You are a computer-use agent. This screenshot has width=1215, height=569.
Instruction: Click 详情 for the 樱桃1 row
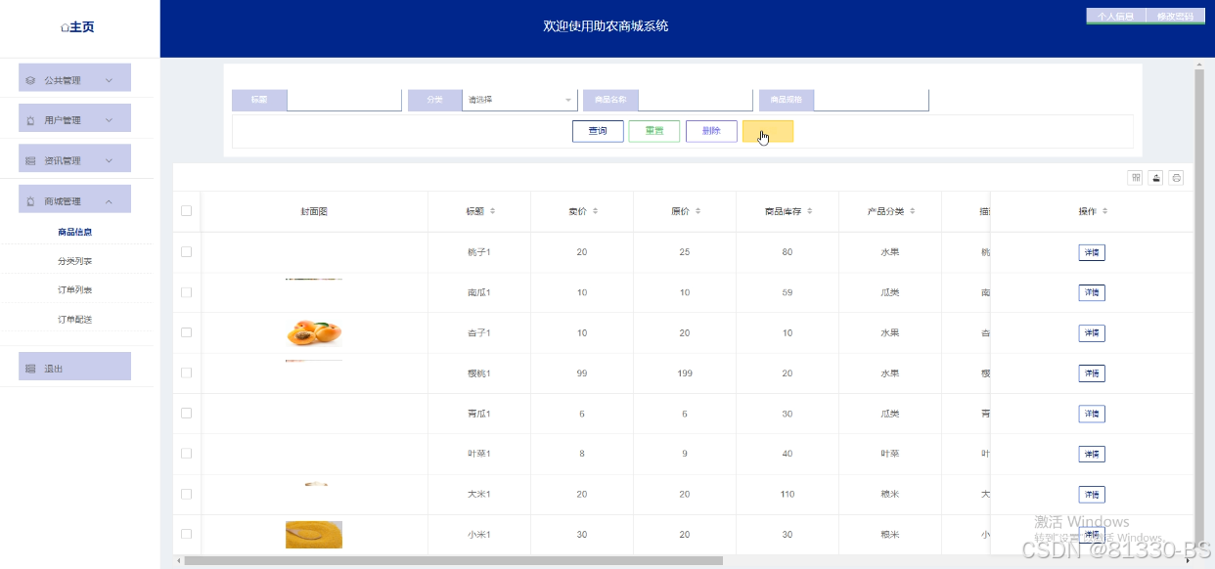pyautogui.click(x=1092, y=373)
